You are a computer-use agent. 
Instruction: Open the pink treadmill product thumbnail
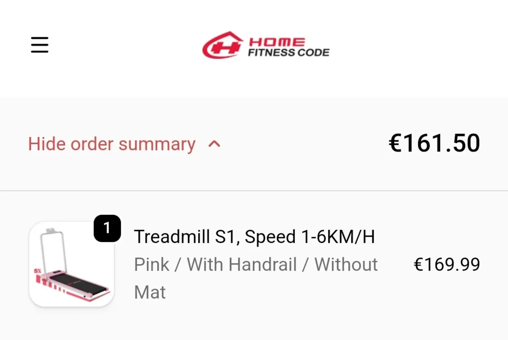coord(71,264)
